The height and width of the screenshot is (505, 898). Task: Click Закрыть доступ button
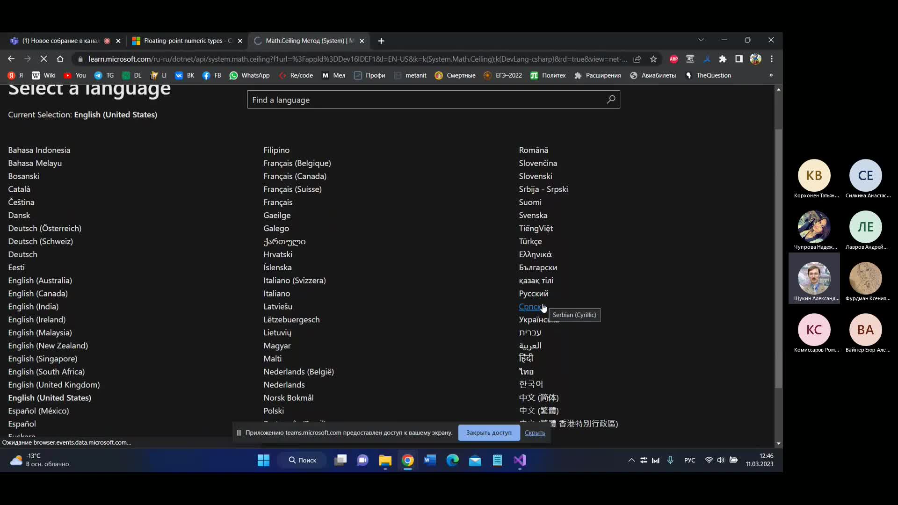point(489,433)
